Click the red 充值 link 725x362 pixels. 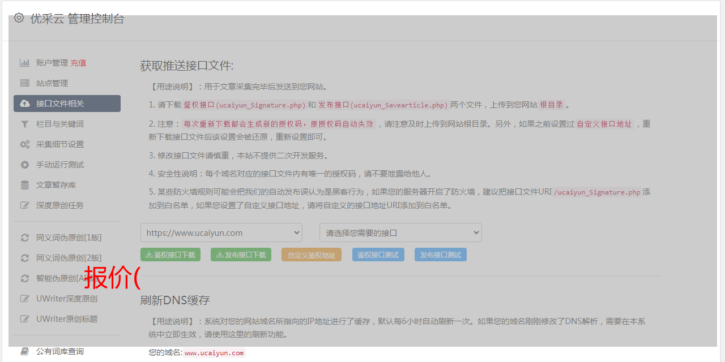point(78,63)
